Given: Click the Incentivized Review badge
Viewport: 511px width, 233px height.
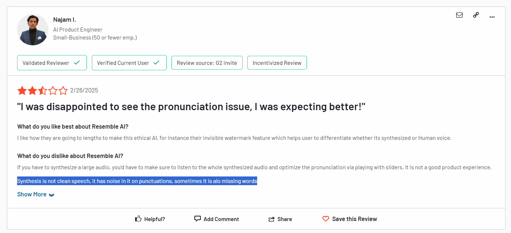Looking at the screenshot, I should (x=277, y=63).
